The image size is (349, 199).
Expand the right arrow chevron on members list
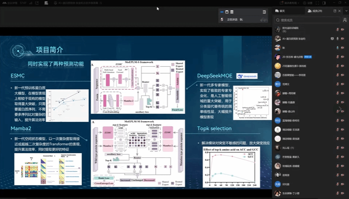[x=339, y=109]
